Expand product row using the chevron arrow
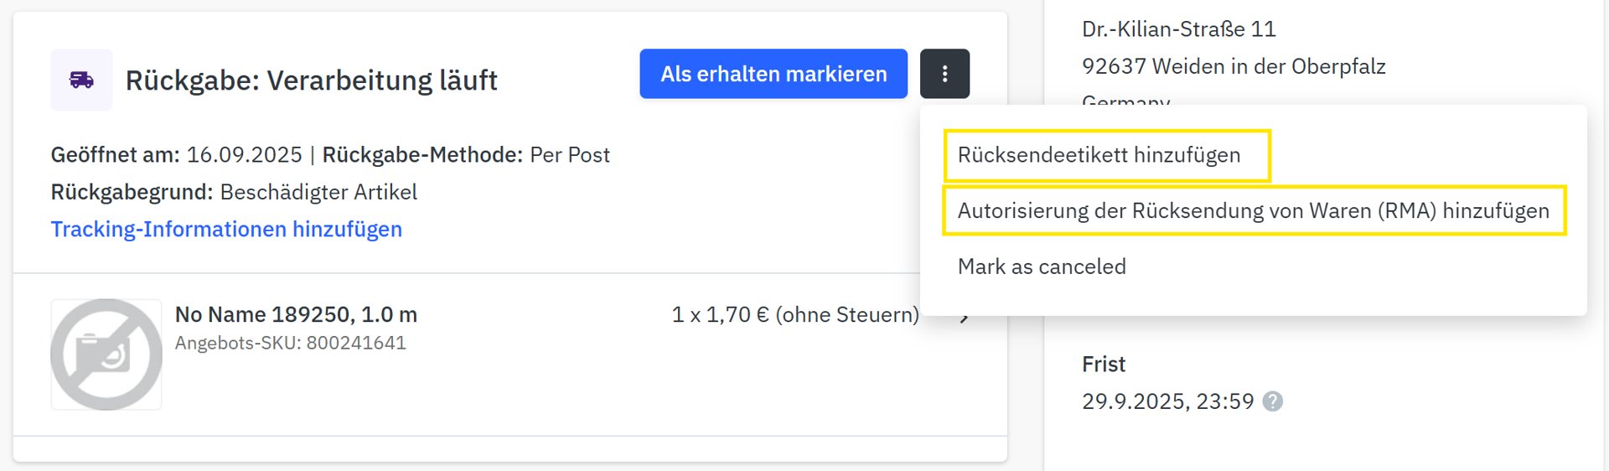 point(965,318)
